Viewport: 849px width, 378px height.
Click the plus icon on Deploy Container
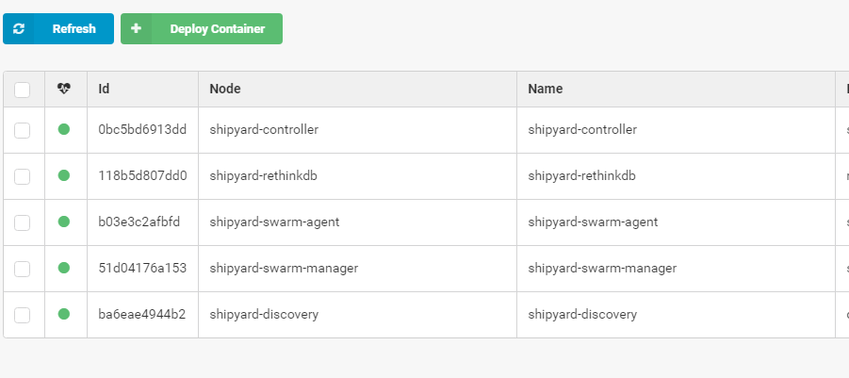click(136, 28)
